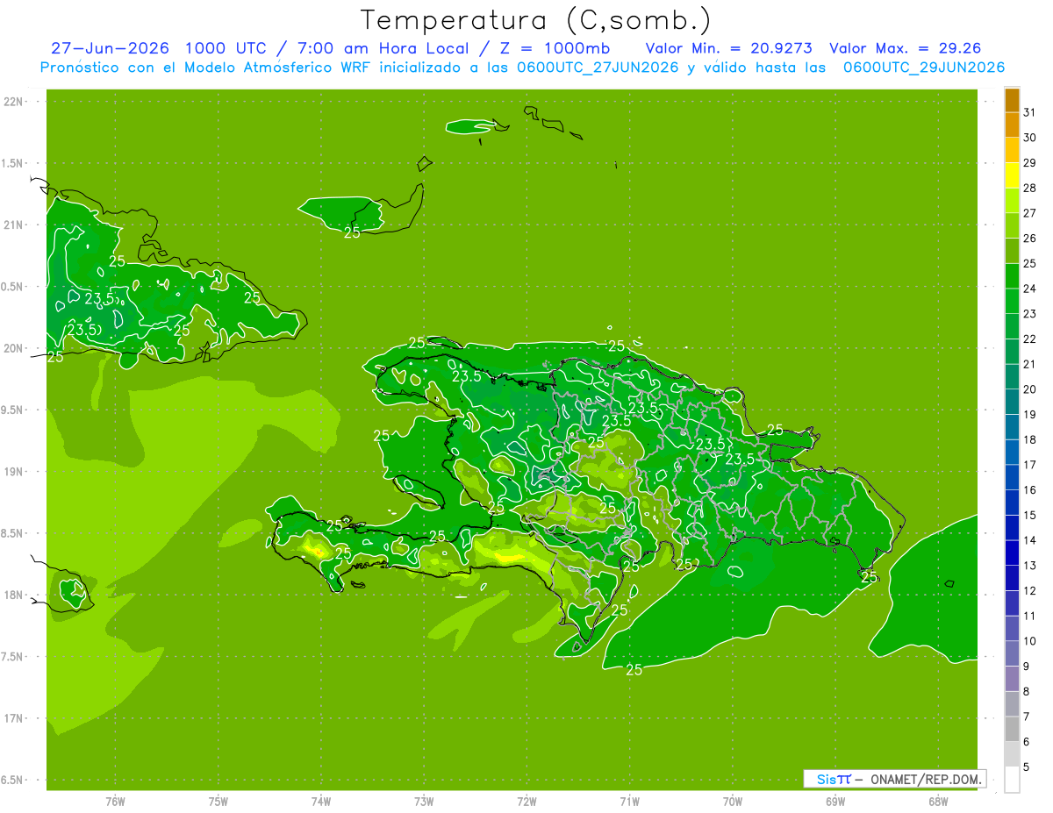
Task: Click the legend value 10
Action: coord(1030,641)
